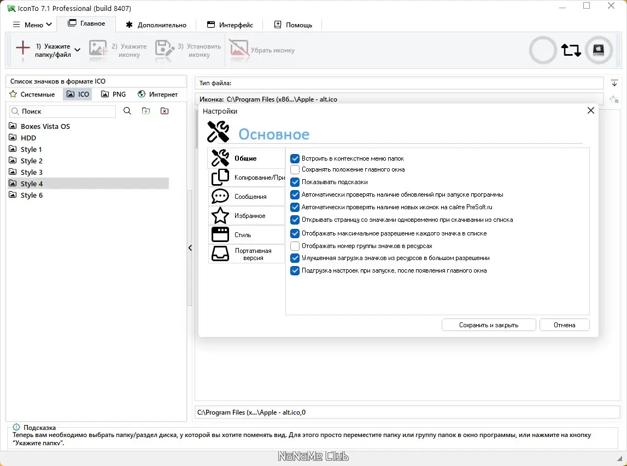Switch to the 'Главное' tab

(x=86, y=23)
